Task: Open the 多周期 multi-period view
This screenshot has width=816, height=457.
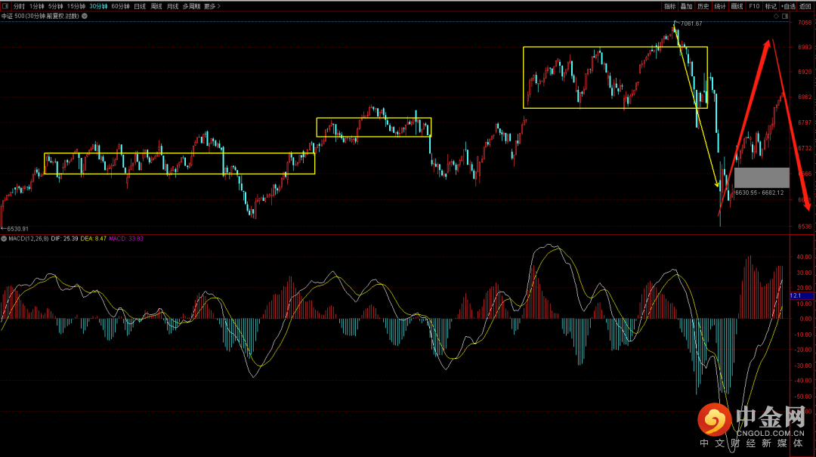Action: 191,6
